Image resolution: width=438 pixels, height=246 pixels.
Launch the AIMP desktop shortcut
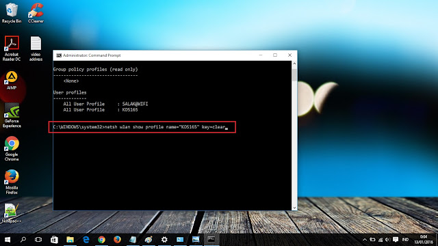pos(12,81)
